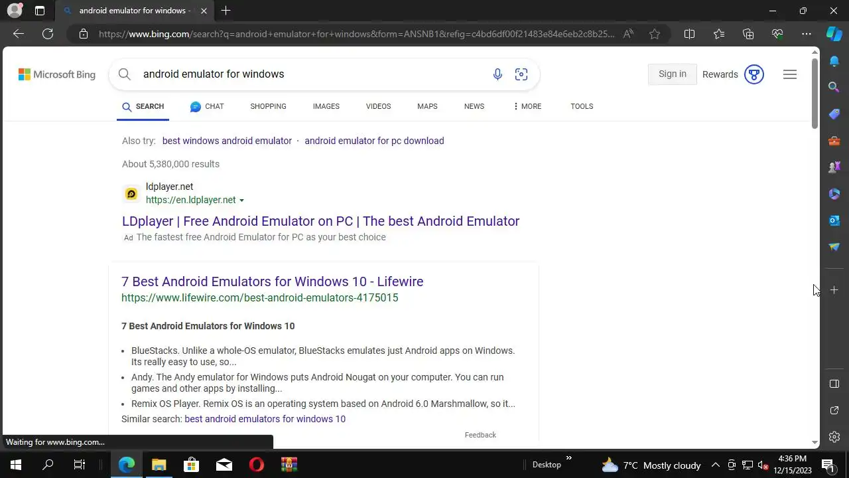Open the Bing hamburger menu
The image size is (849, 478).
click(x=790, y=74)
